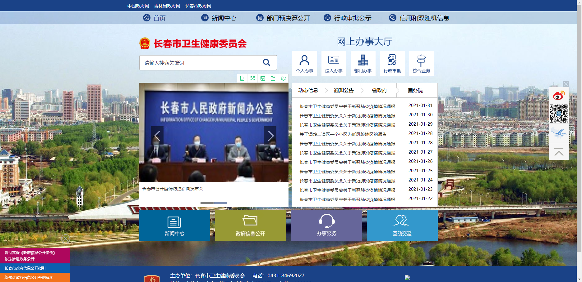
Task: Switch to the 动态信息 tab
Action: click(x=308, y=90)
